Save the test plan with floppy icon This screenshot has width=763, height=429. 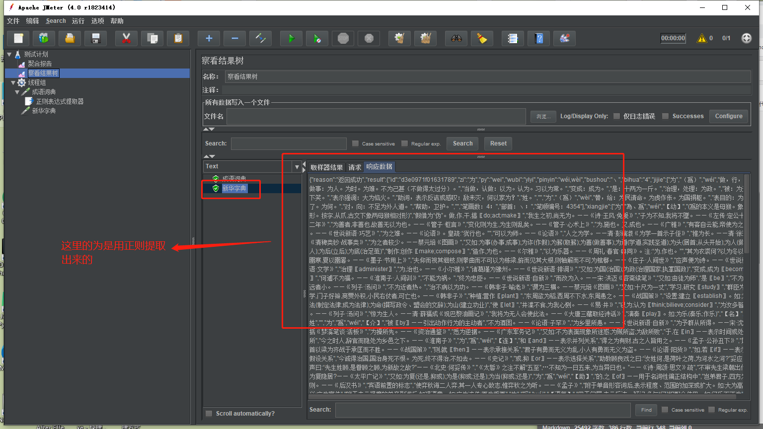[x=96, y=38]
